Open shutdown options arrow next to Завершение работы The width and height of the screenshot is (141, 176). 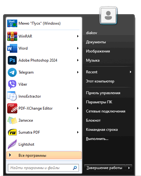pos(129,168)
